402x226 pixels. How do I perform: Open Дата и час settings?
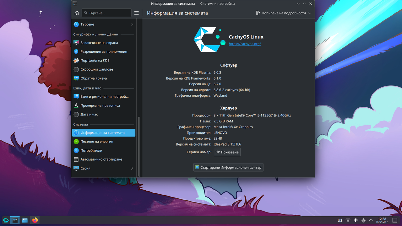pos(104,115)
